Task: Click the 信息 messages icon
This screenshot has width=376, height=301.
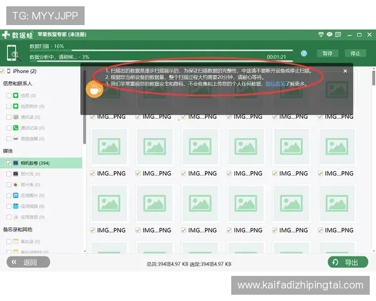Action: [16, 95]
